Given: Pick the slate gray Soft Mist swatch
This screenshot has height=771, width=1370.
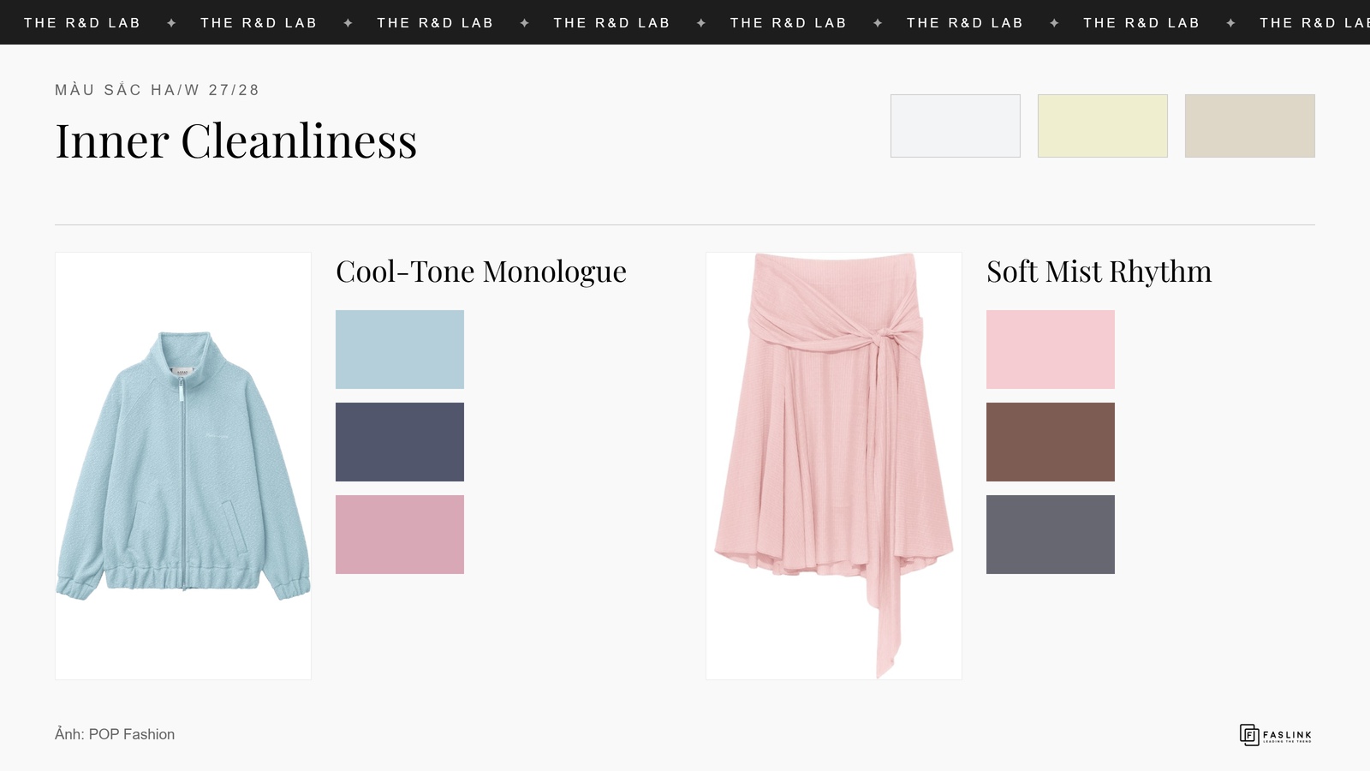Looking at the screenshot, I should coord(1051,535).
